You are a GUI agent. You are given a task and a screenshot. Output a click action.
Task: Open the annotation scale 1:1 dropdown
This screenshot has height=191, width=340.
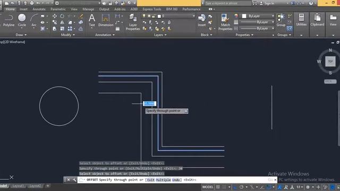[x=300, y=187]
